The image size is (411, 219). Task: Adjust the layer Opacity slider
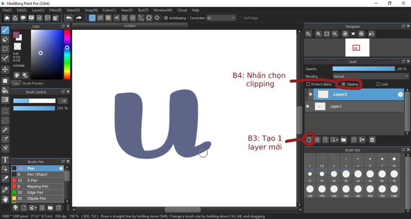[x=364, y=69]
